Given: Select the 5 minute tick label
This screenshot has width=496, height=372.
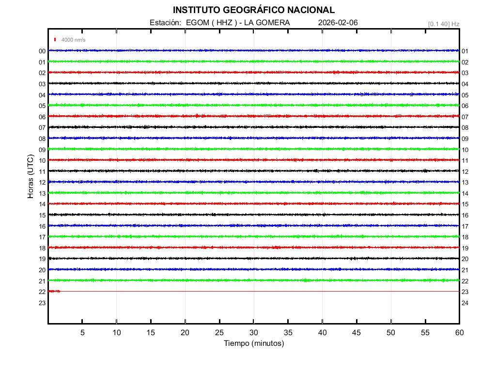Looking at the screenshot, I should pos(82,332).
